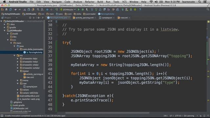
Task: Click the Help question mark icon
Action: (140, 10)
